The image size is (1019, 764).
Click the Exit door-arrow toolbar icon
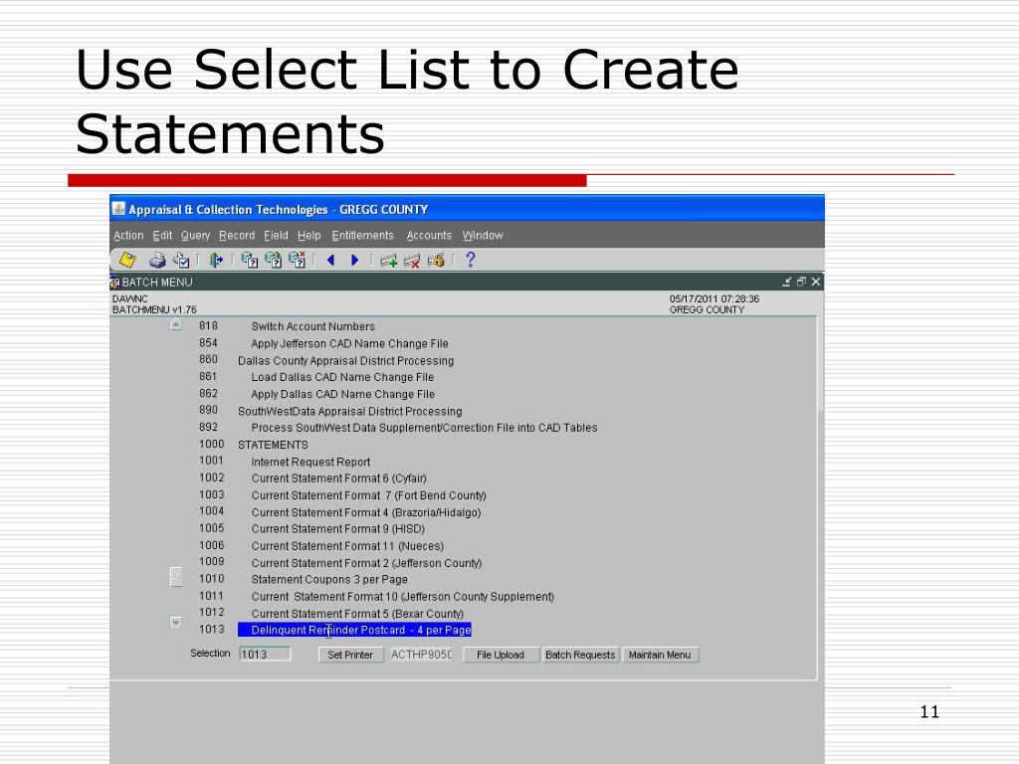point(216,260)
